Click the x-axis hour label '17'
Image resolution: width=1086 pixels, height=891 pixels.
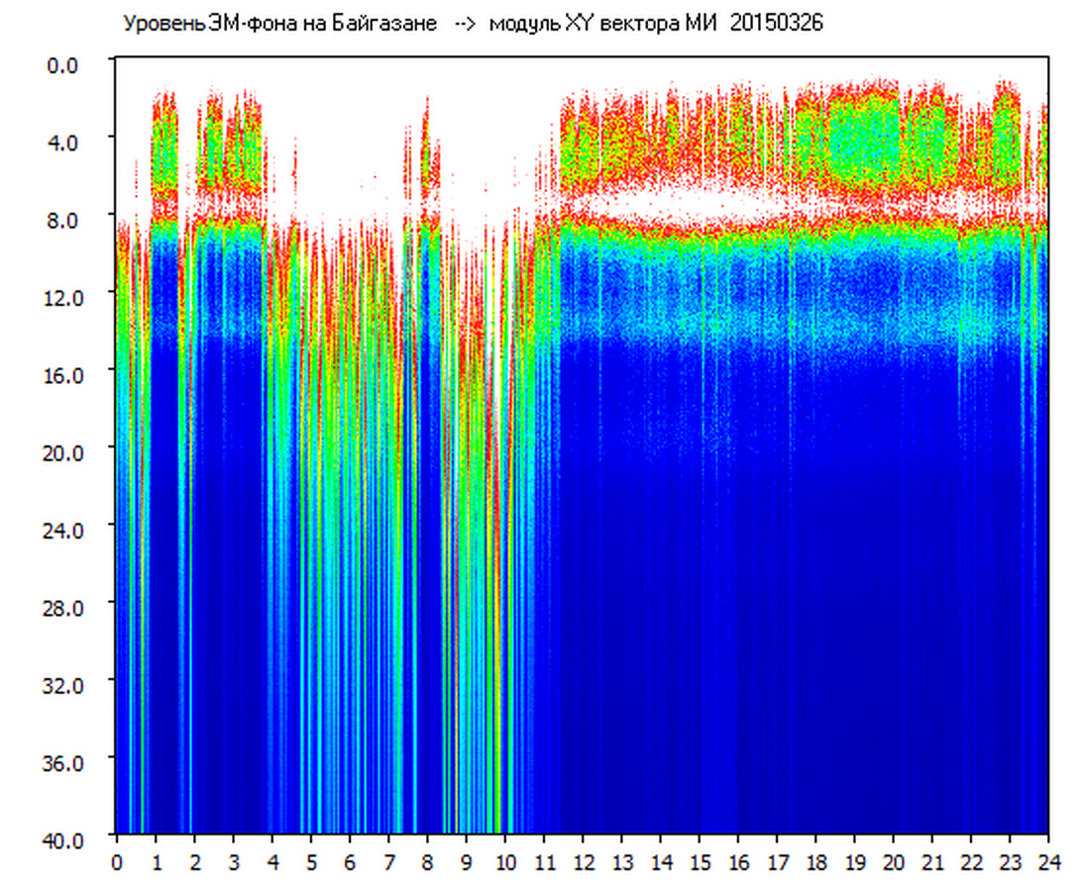coord(778,862)
